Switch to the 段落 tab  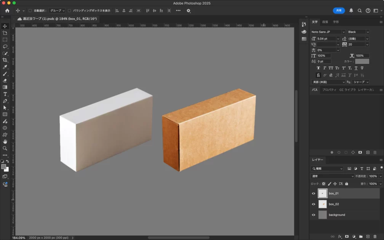click(x=325, y=22)
